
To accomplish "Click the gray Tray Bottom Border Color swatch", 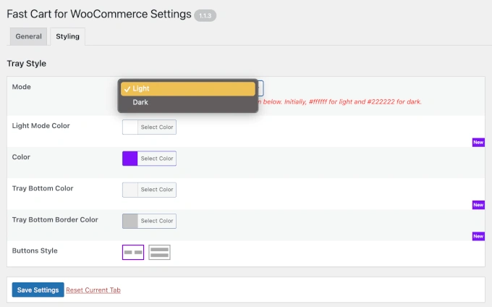I will point(130,221).
